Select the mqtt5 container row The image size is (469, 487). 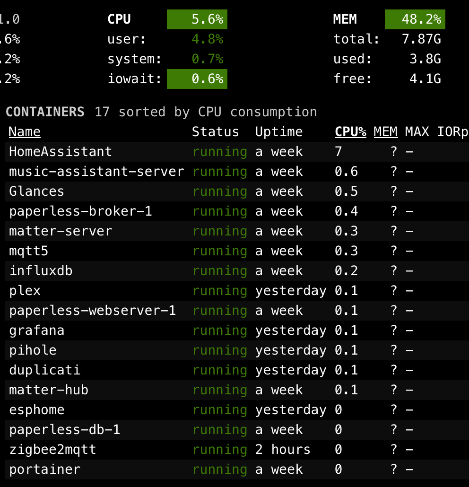pos(28,251)
